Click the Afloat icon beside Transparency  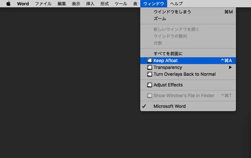click(149, 67)
